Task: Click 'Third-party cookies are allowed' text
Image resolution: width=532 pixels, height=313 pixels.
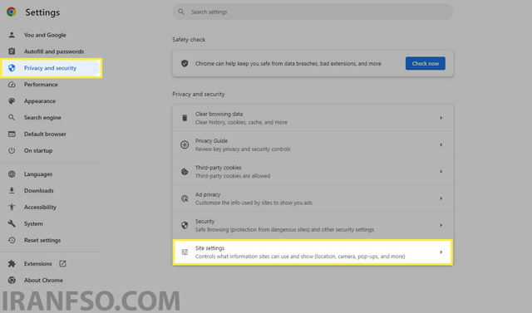Action: (233, 176)
